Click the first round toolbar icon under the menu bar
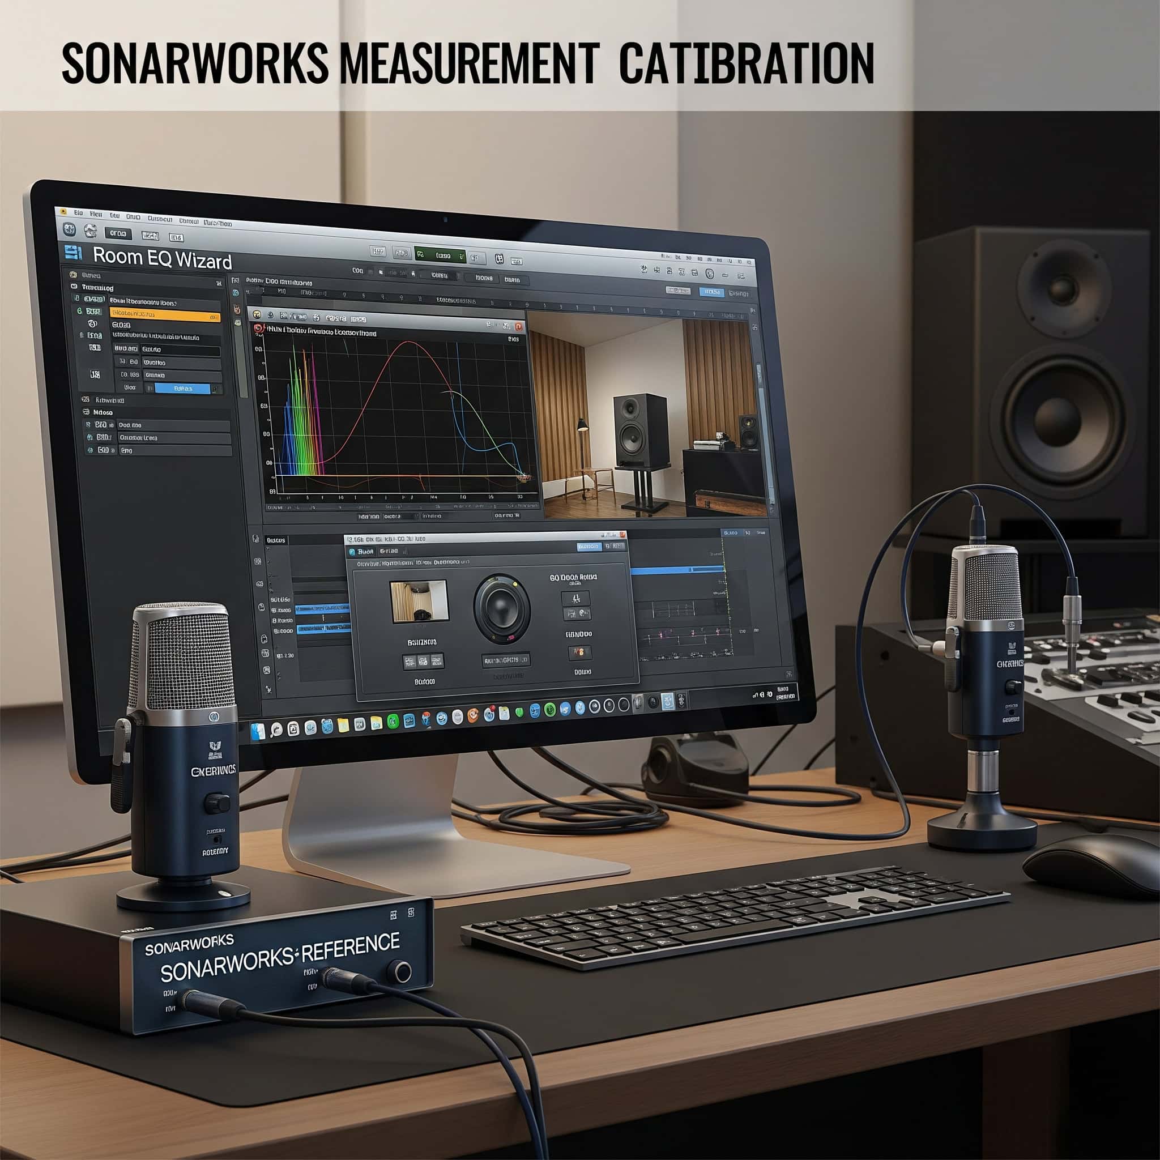 point(70,229)
